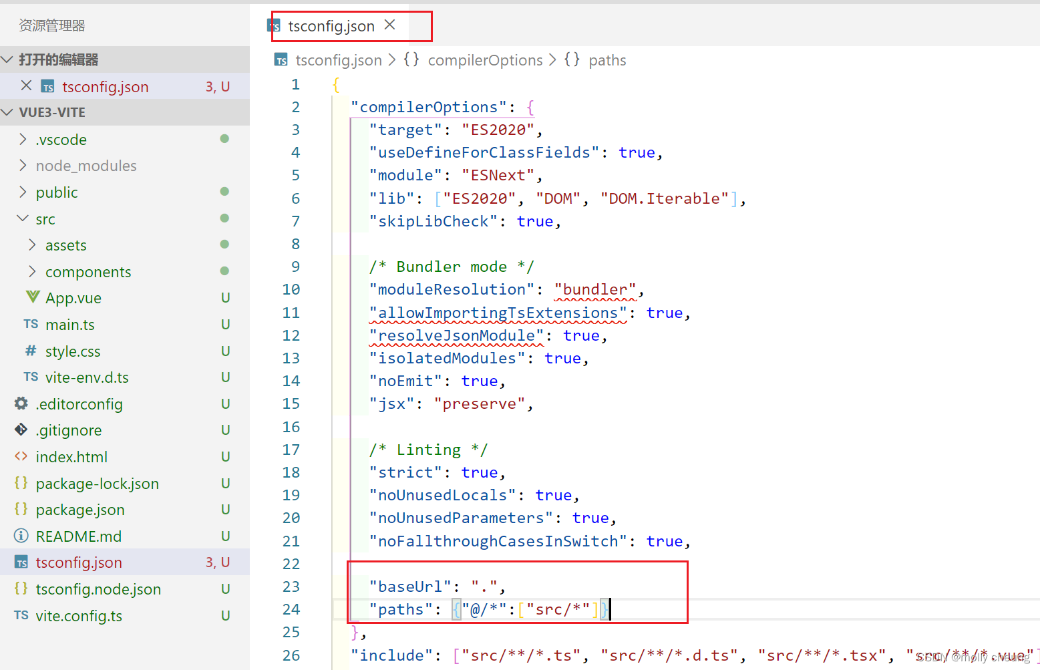Select tsconfig.json in the file tree
1040x670 pixels.
pyautogui.click(x=125, y=562)
